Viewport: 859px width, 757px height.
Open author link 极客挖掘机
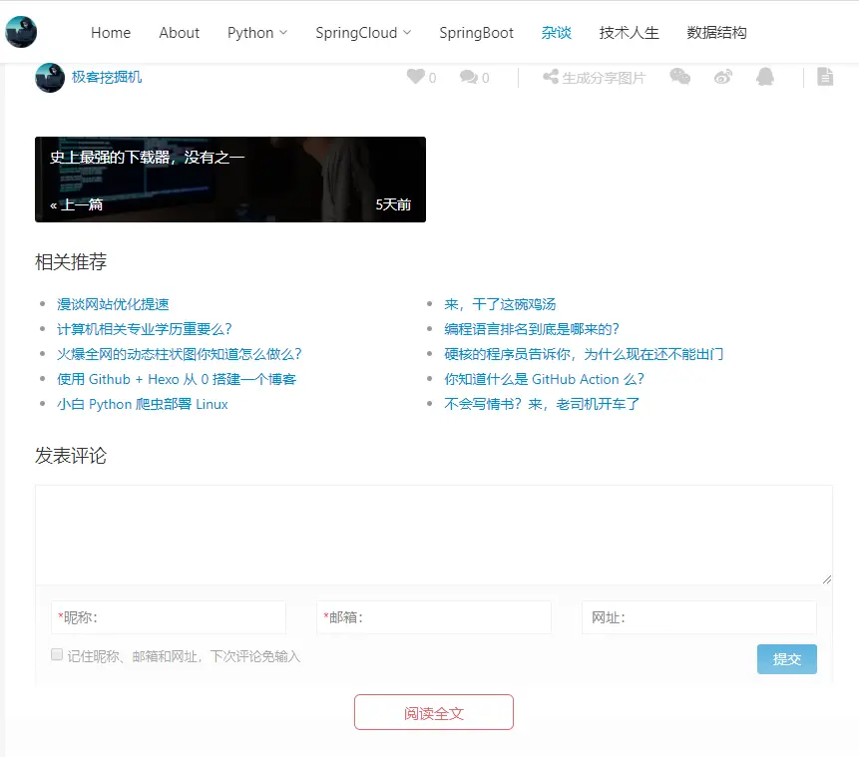[x=107, y=77]
